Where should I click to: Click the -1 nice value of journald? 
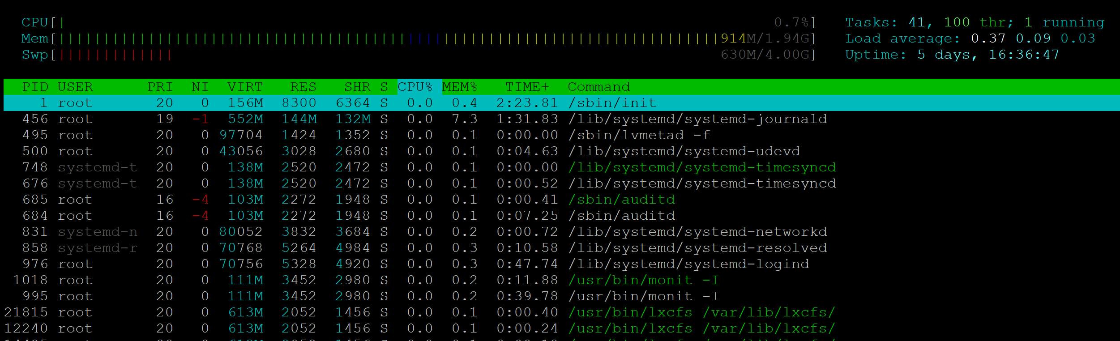pos(200,119)
